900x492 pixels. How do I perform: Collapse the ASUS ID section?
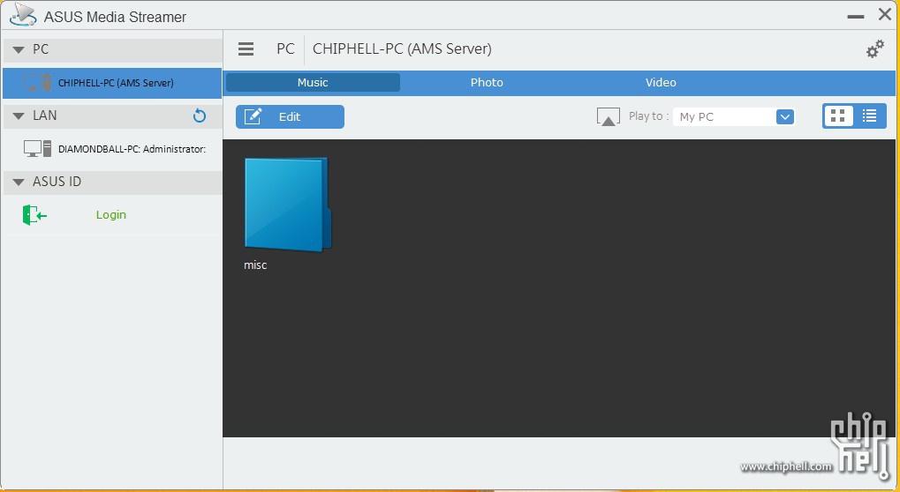tap(19, 183)
